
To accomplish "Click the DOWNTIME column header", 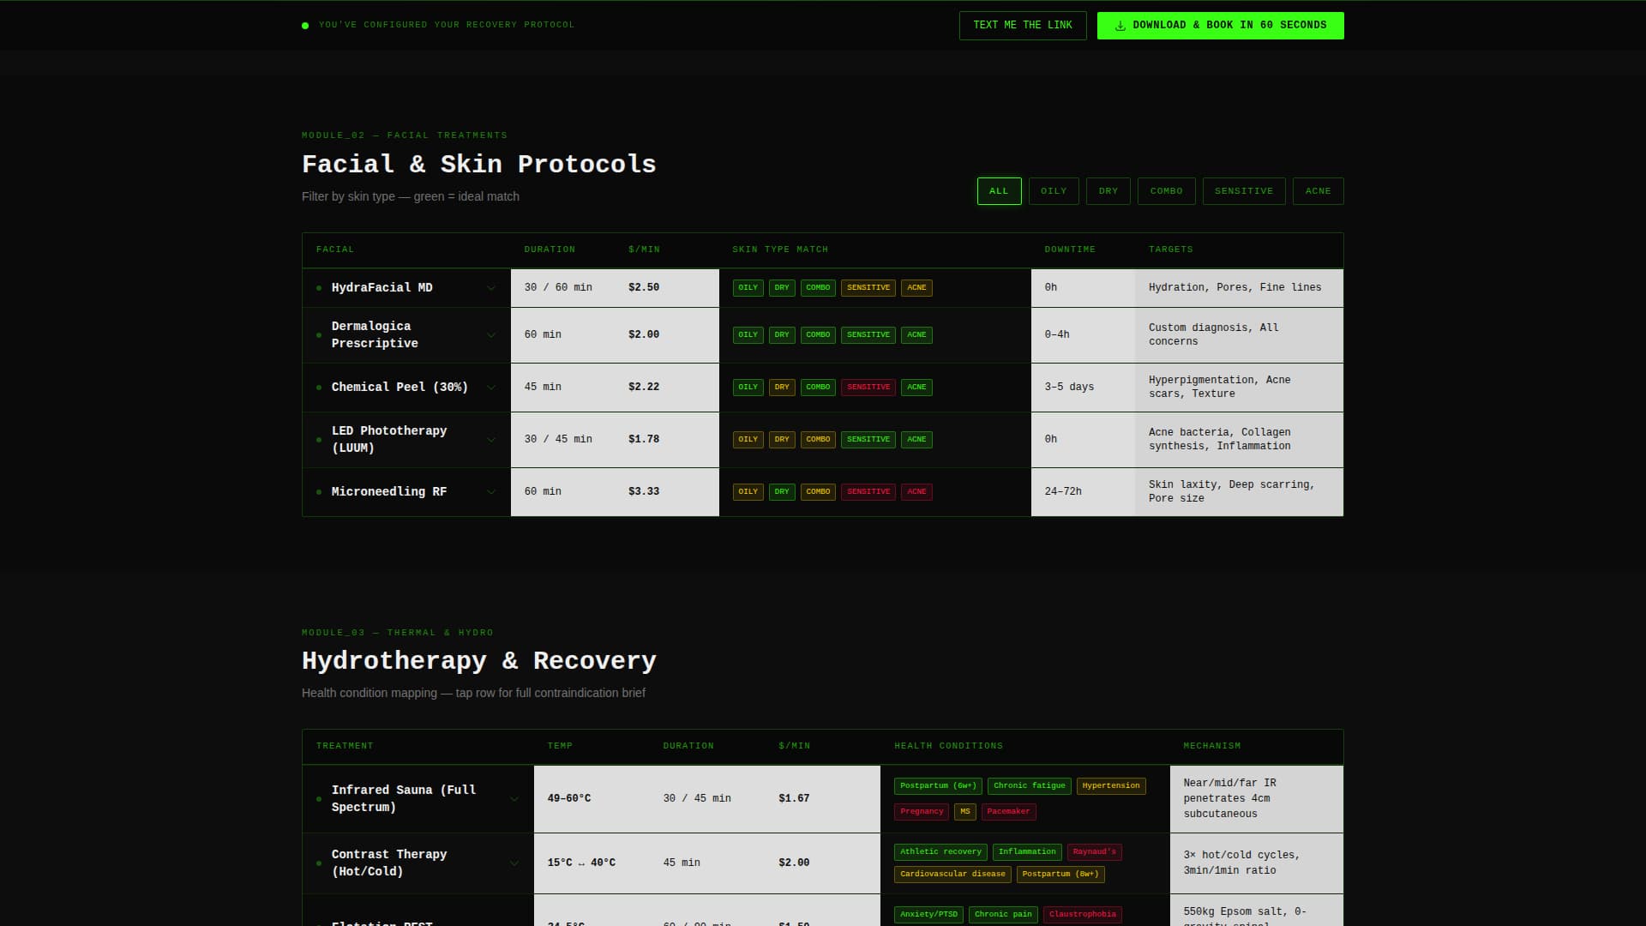I will pyautogui.click(x=1070, y=250).
